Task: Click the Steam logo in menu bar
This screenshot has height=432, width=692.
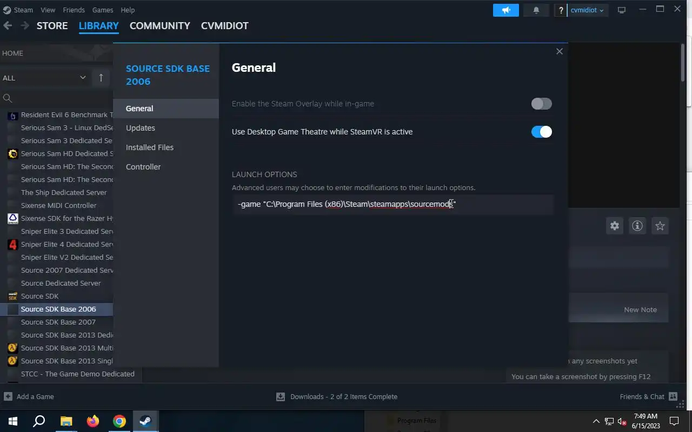Action: coord(6,10)
